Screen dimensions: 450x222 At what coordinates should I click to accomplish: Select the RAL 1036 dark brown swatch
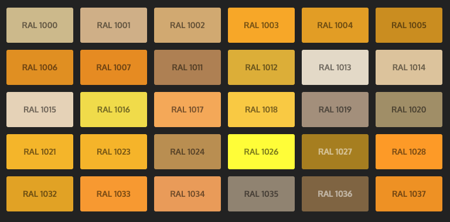(x=335, y=194)
